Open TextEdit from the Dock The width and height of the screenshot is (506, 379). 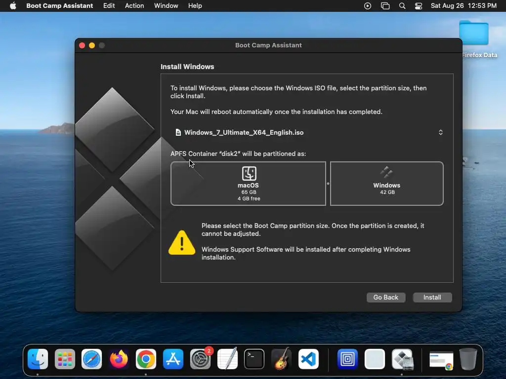coord(227,359)
